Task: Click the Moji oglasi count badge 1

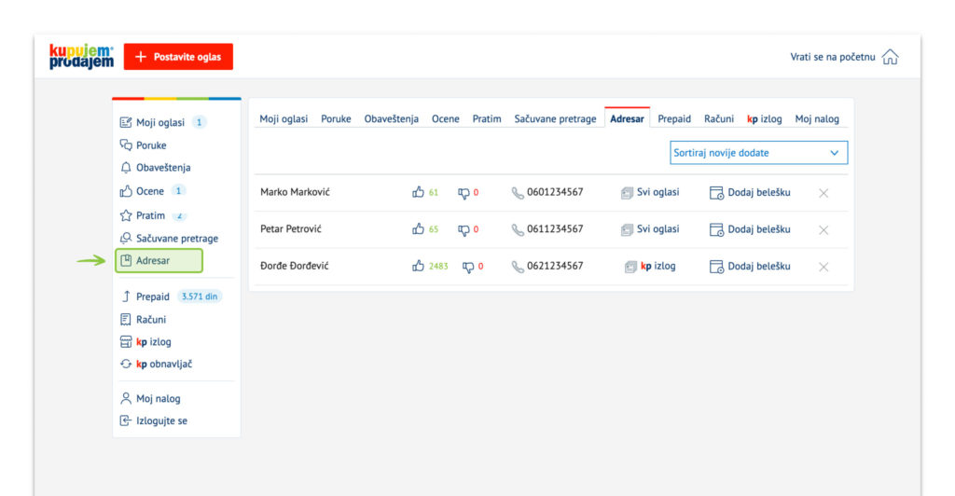Action: point(199,122)
